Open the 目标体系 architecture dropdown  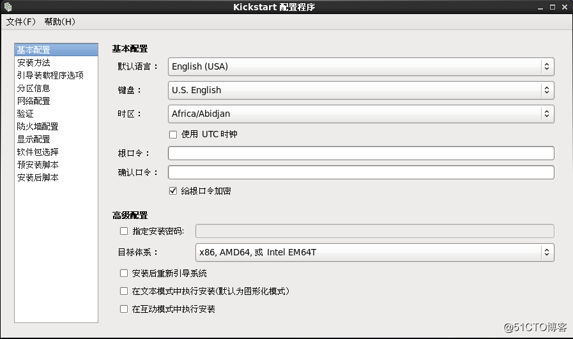(375, 252)
